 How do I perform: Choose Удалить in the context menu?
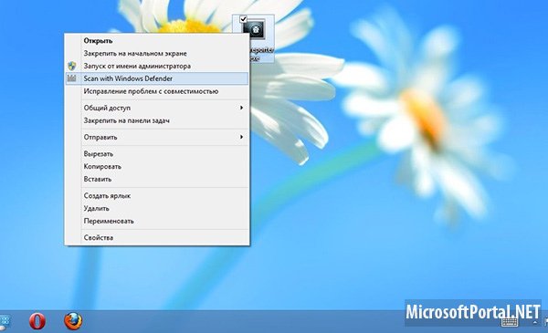pos(157,208)
